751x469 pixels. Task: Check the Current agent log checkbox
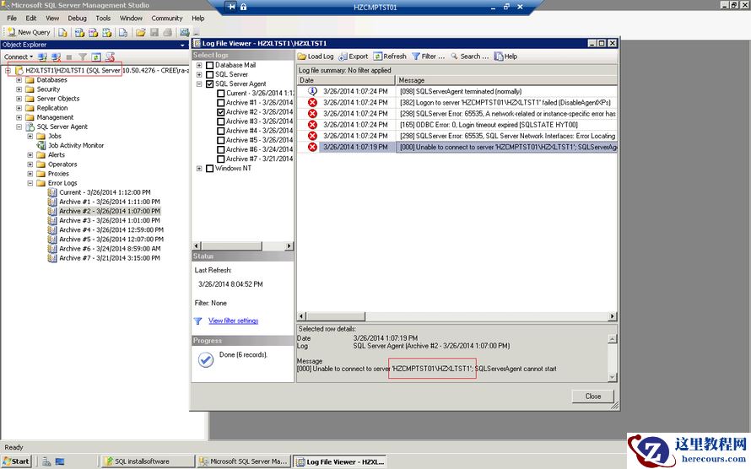coord(221,94)
